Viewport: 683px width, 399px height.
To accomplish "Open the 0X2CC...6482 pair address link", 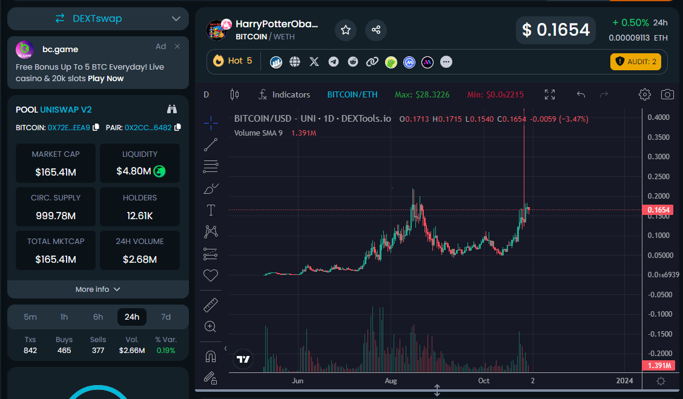I will tap(148, 128).
